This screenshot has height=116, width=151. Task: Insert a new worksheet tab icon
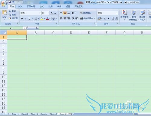[x=71, y=114]
